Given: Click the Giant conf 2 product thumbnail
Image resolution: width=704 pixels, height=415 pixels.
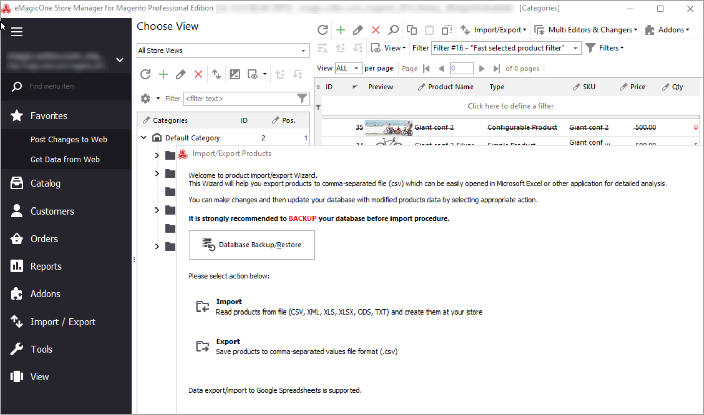Looking at the screenshot, I should [x=388, y=128].
